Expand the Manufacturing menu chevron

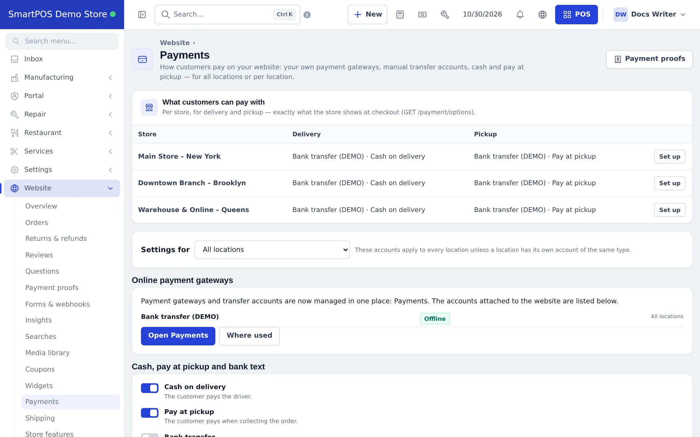(111, 78)
